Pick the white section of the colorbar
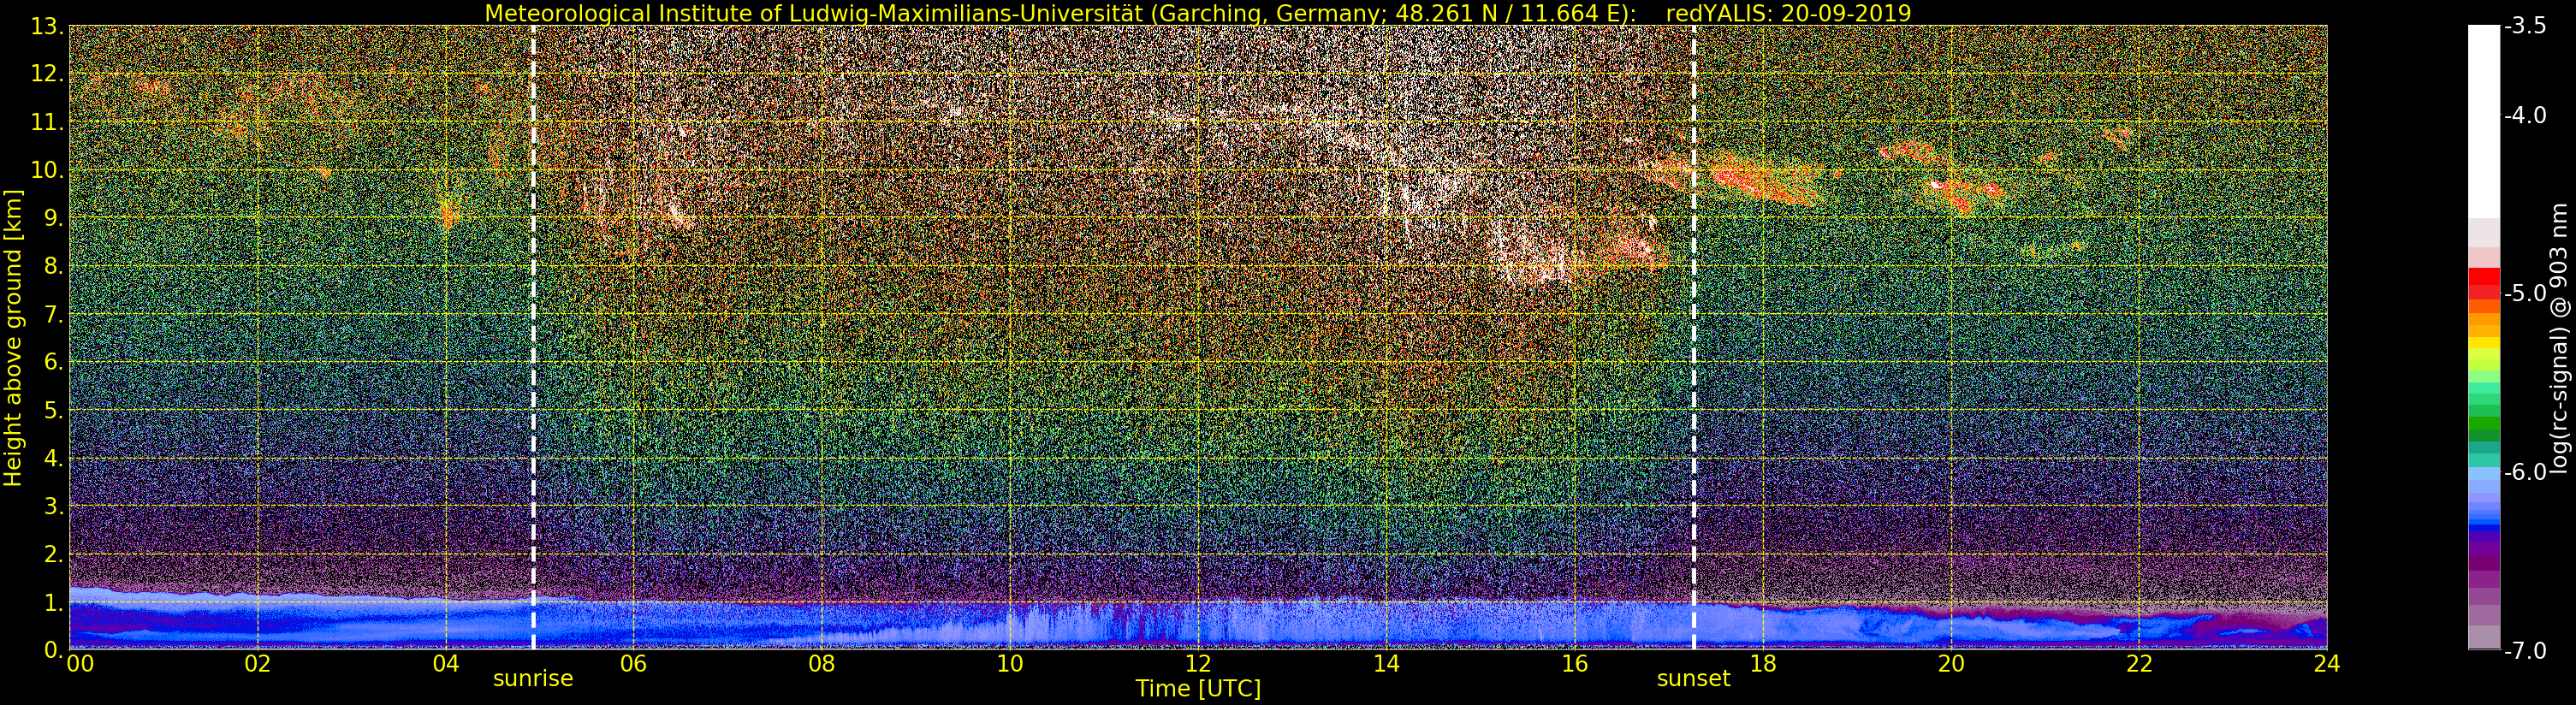 click(2484, 122)
